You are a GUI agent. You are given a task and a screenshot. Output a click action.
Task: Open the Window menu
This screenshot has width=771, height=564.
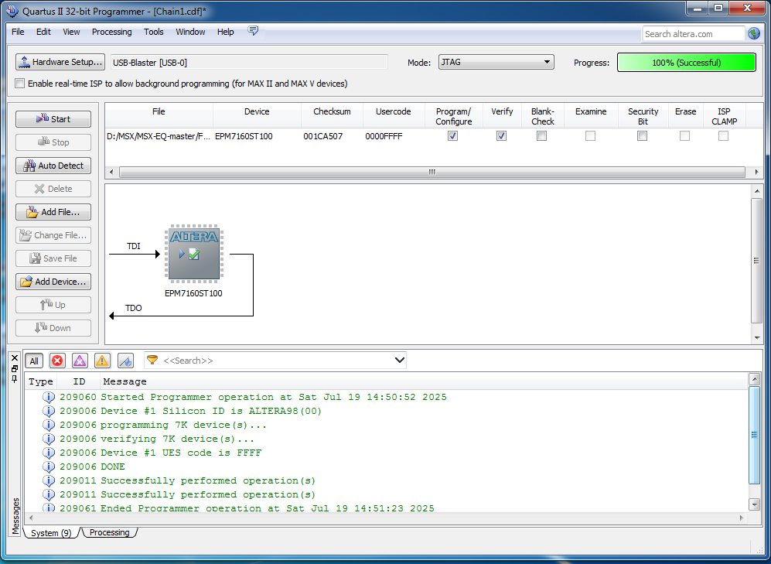[190, 32]
